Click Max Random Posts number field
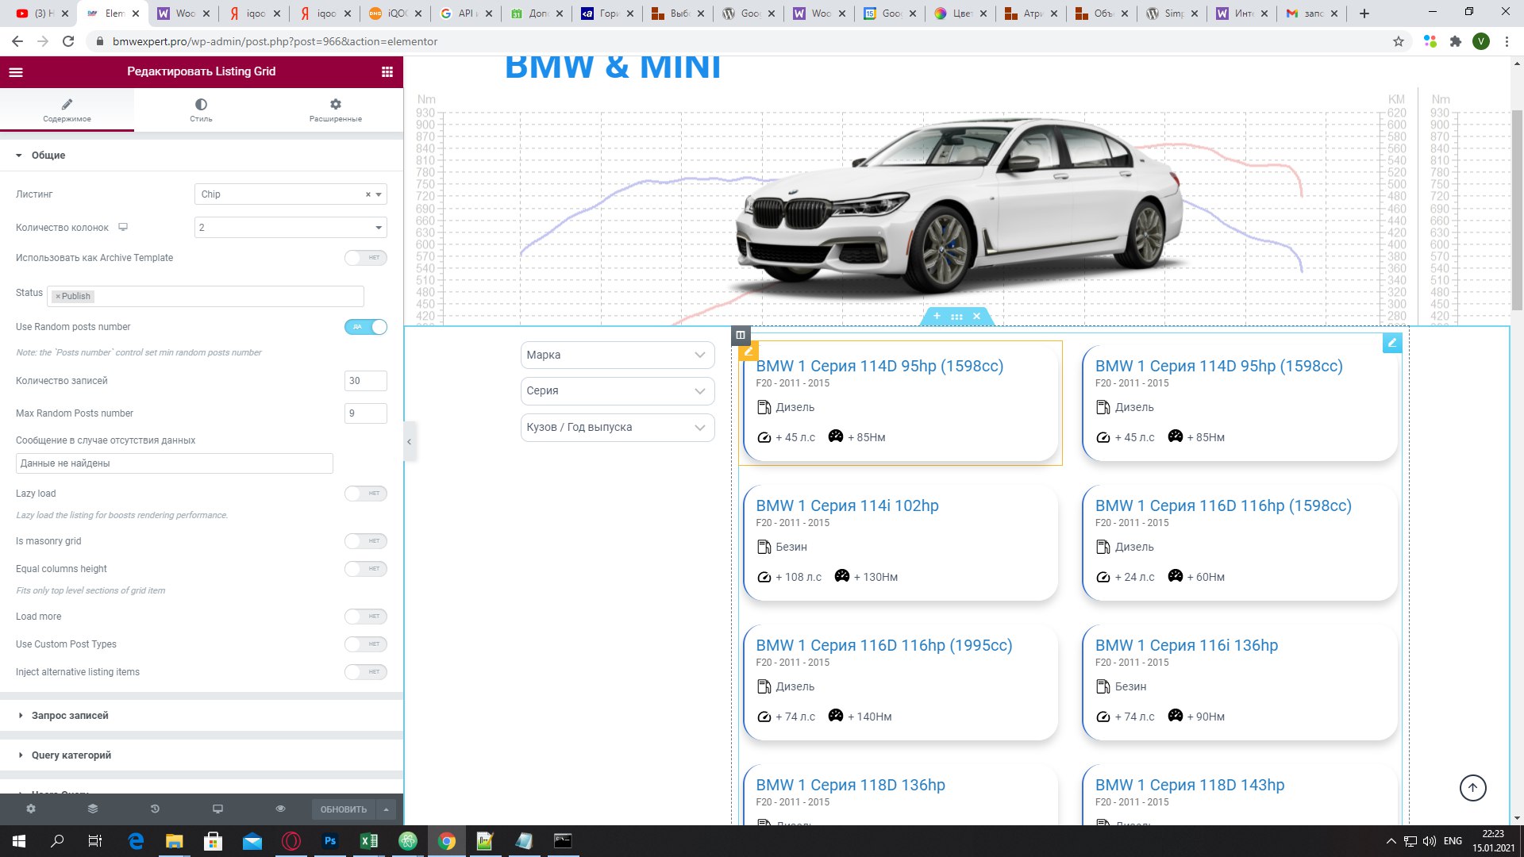This screenshot has width=1524, height=857. point(366,413)
